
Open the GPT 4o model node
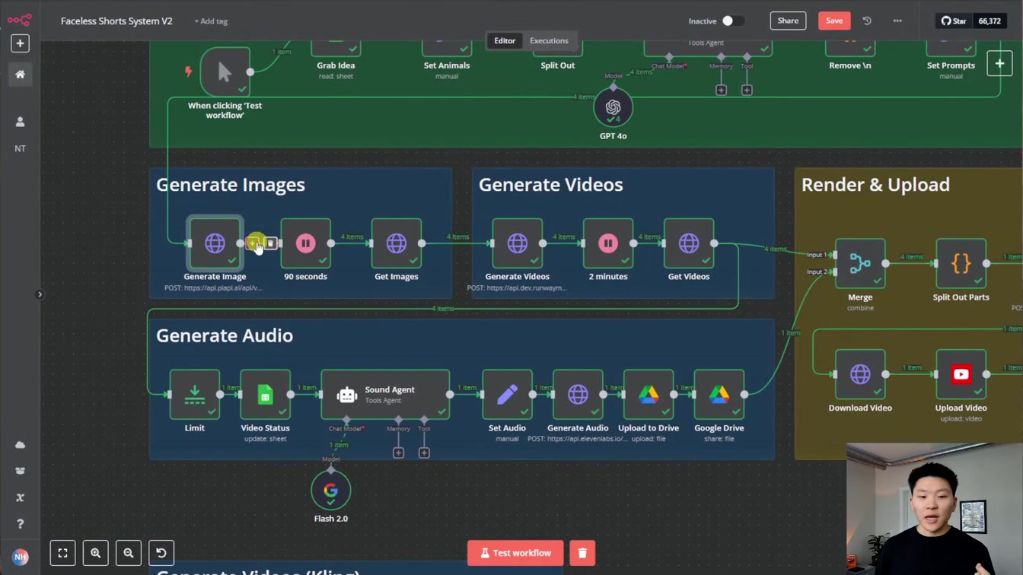point(613,108)
